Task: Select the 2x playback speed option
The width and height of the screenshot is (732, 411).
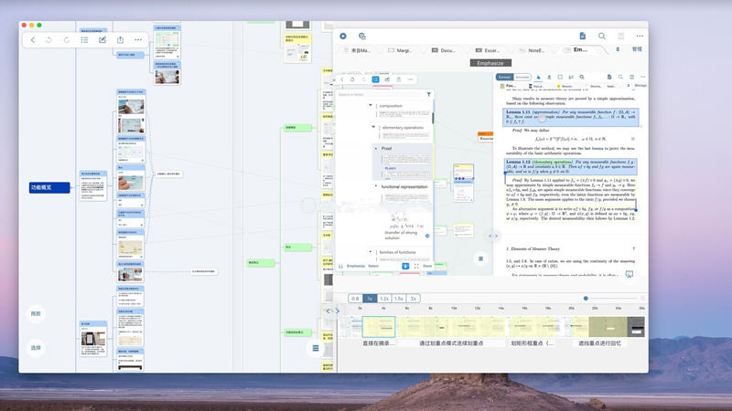Action: point(414,299)
